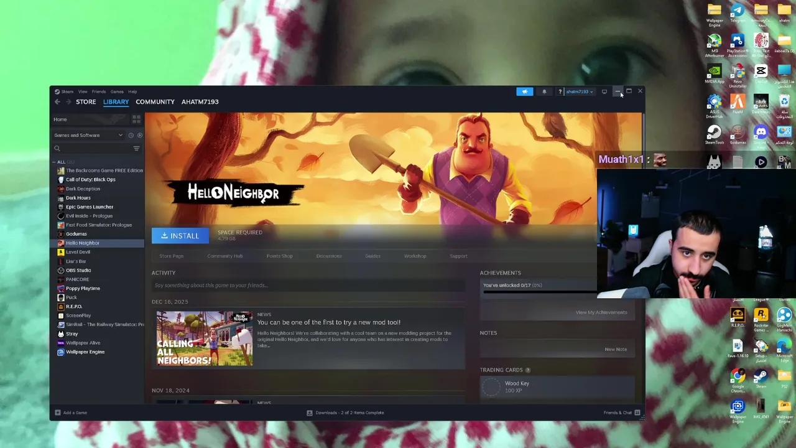Expand Games and Software filter dropdown
This screenshot has width=796, height=448.
click(x=88, y=135)
